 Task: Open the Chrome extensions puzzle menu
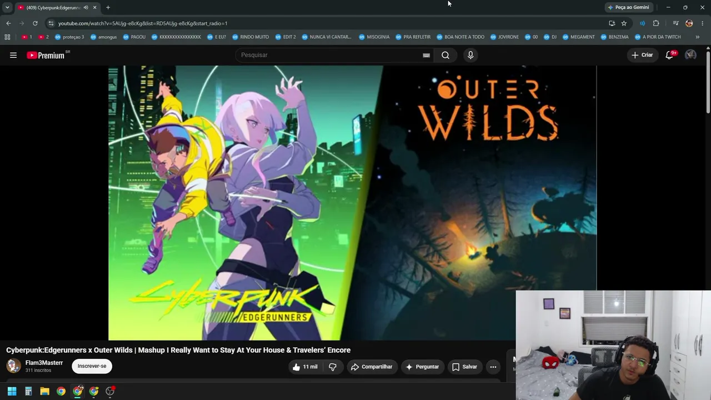coord(656,23)
